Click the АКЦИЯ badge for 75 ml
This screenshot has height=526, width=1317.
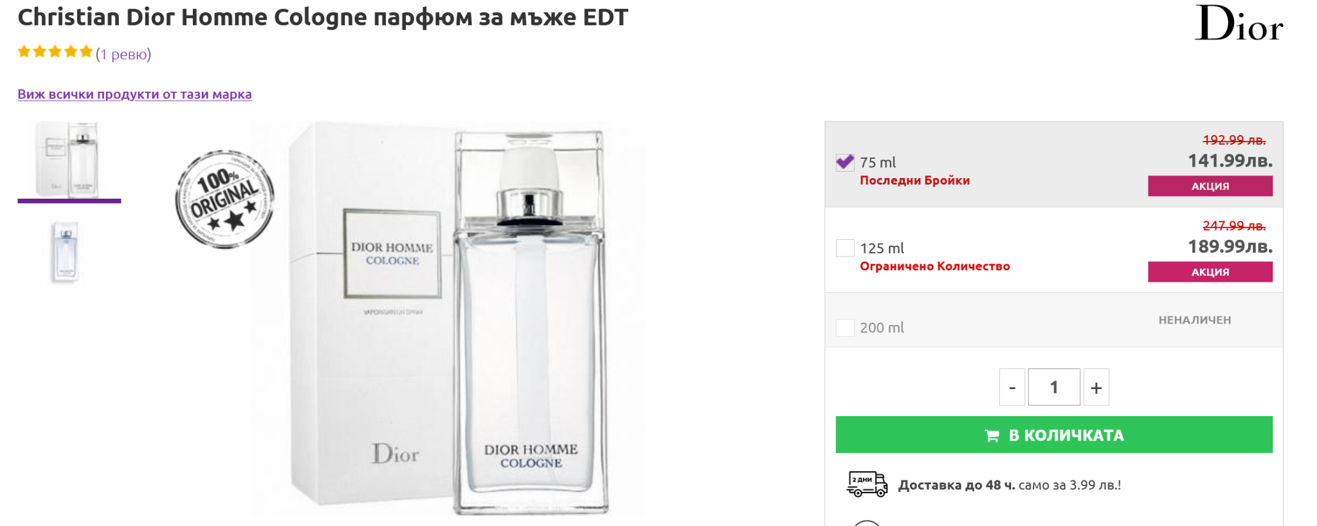pos(1210,186)
